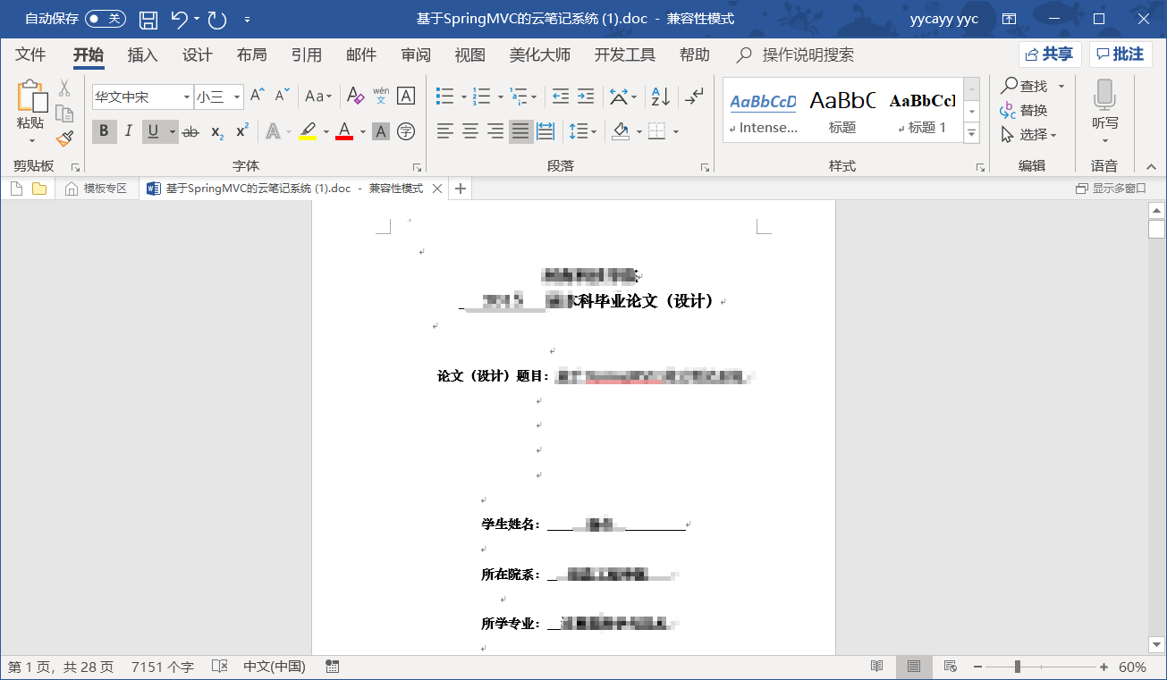Decrease font size with A down icon
Viewport: 1167px width, 680px height.
click(283, 96)
